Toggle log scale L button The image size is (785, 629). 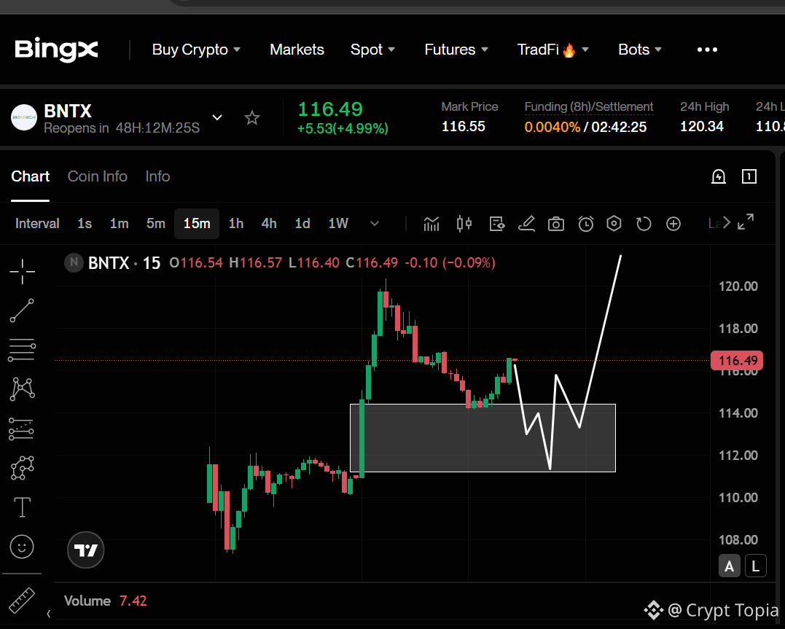click(755, 566)
